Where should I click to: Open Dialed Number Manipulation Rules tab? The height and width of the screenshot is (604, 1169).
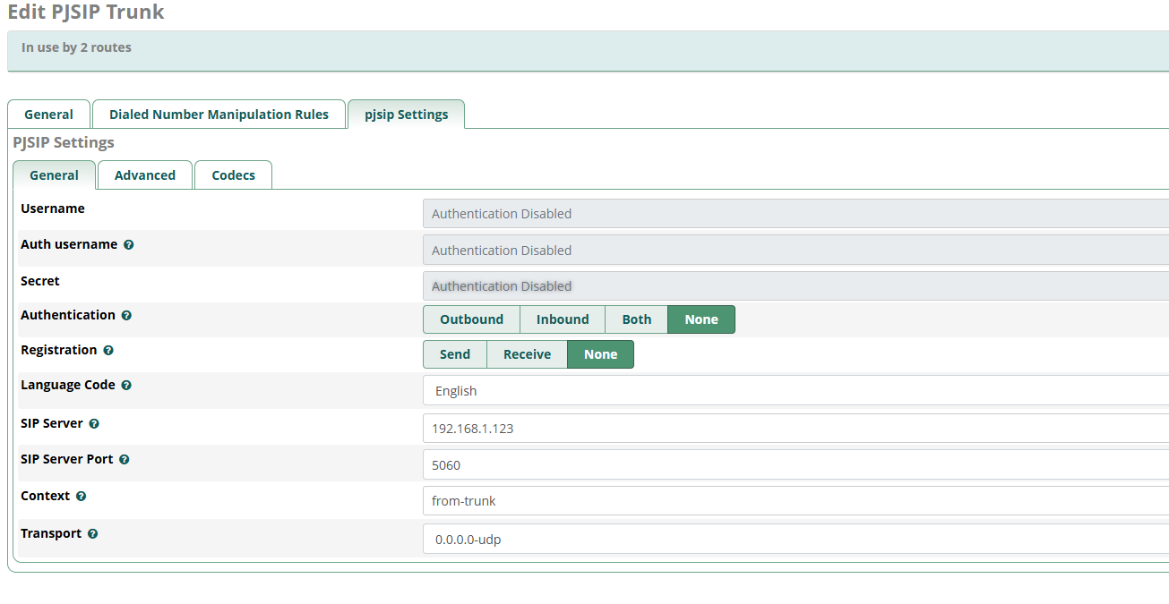pos(219,115)
